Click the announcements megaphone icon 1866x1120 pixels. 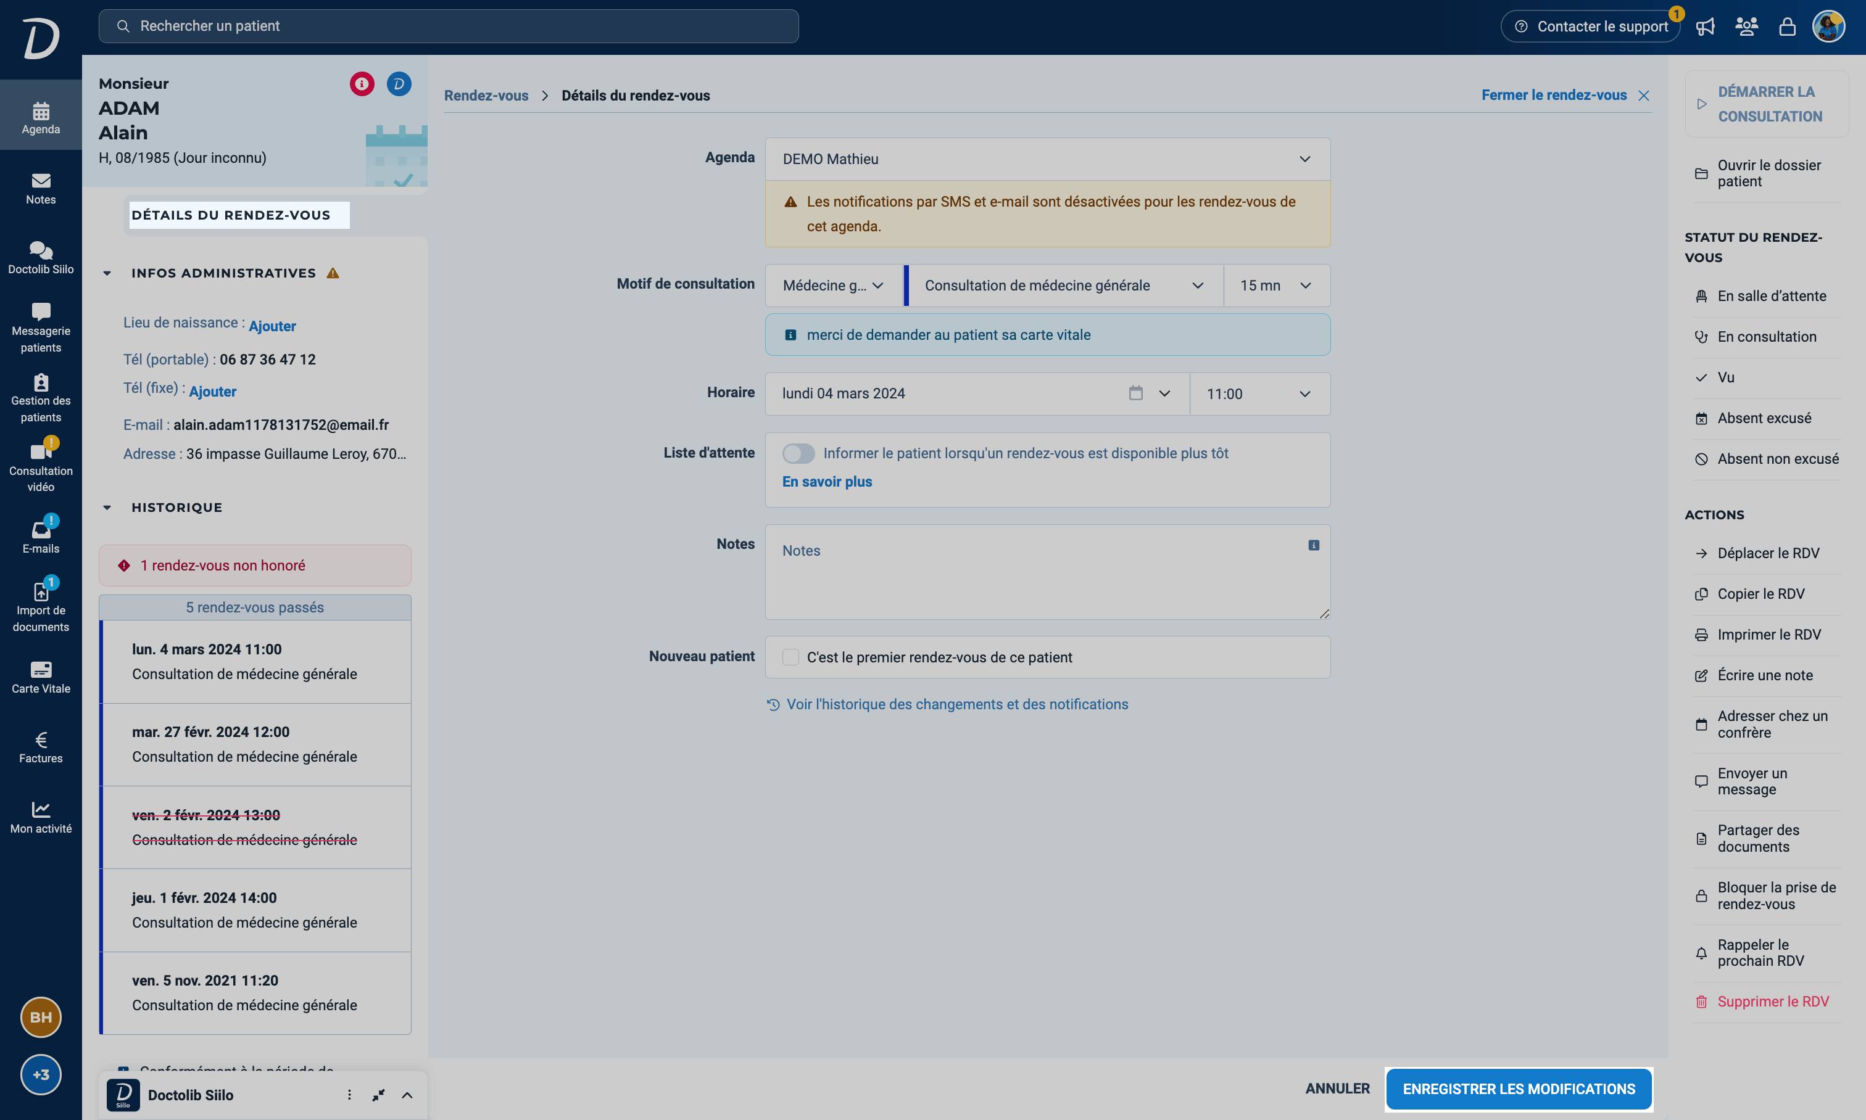click(x=1705, y=27)
